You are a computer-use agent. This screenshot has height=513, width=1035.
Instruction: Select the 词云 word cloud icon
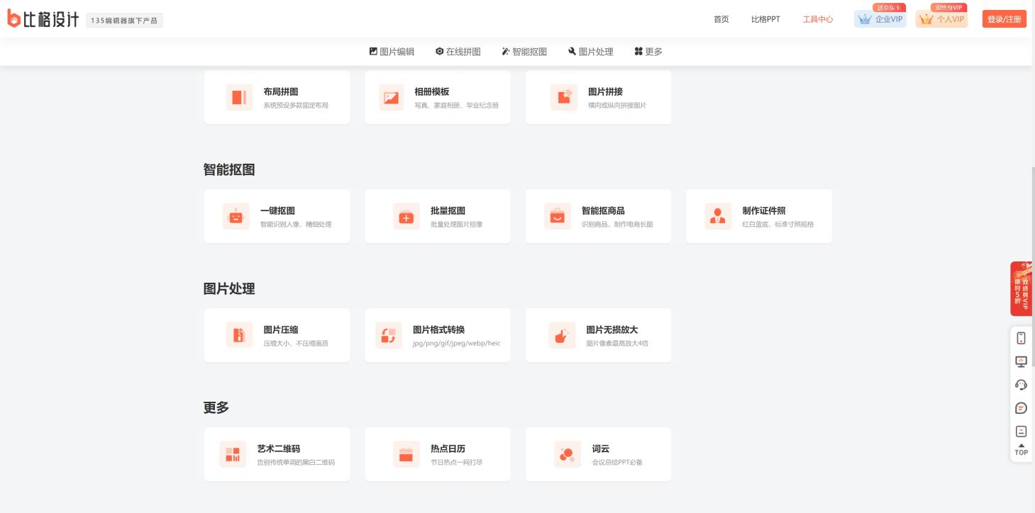tap(568, 454)
